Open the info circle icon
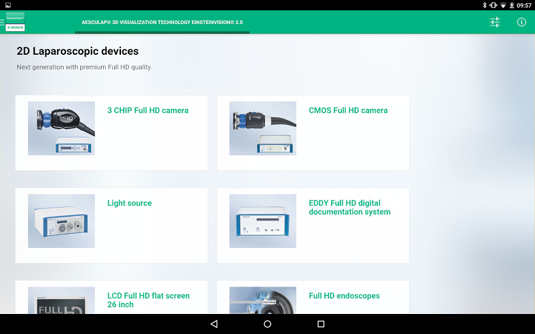The image size is (535, 334). click(522, 22)
